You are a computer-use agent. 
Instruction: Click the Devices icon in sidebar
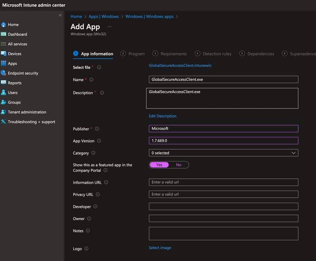coord(3,54)
